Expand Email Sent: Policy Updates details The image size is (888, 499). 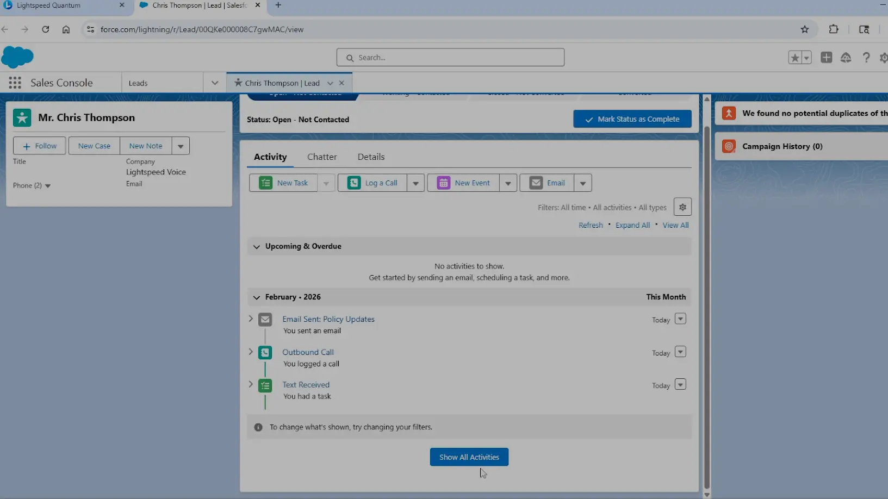pyautogui.click(x=251, y=319)
